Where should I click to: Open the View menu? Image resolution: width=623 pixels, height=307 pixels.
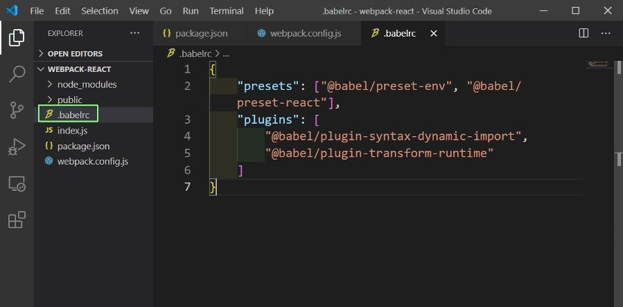[139, 11]
